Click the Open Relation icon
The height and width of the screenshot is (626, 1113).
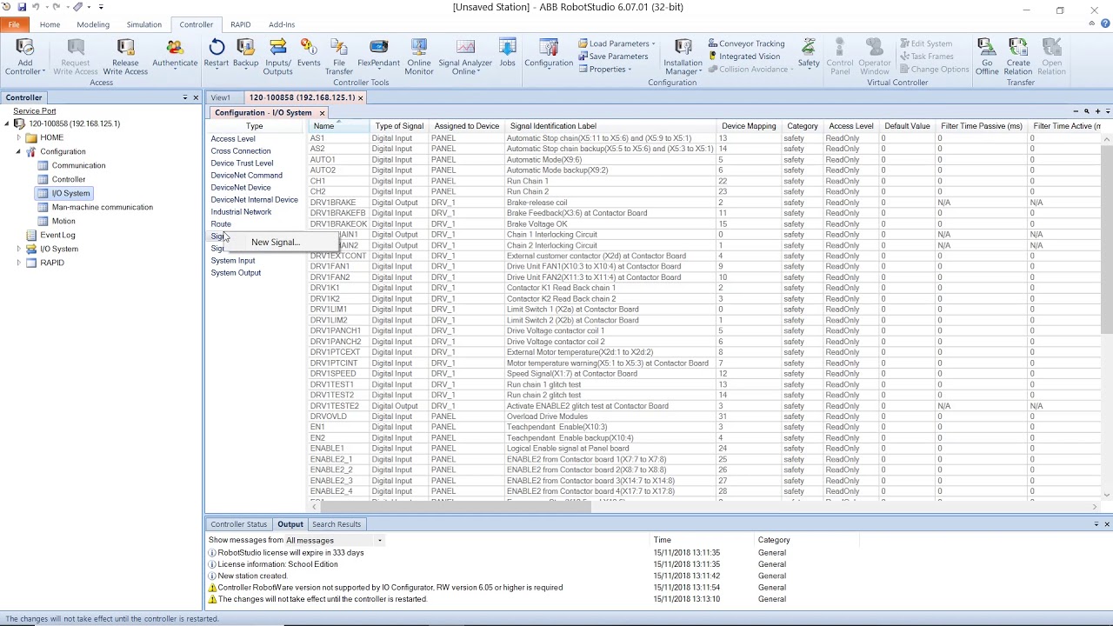1051,57
